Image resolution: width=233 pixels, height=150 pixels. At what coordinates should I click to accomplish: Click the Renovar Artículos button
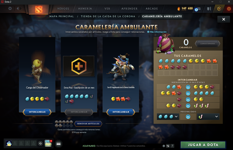[x=88, y=124]
